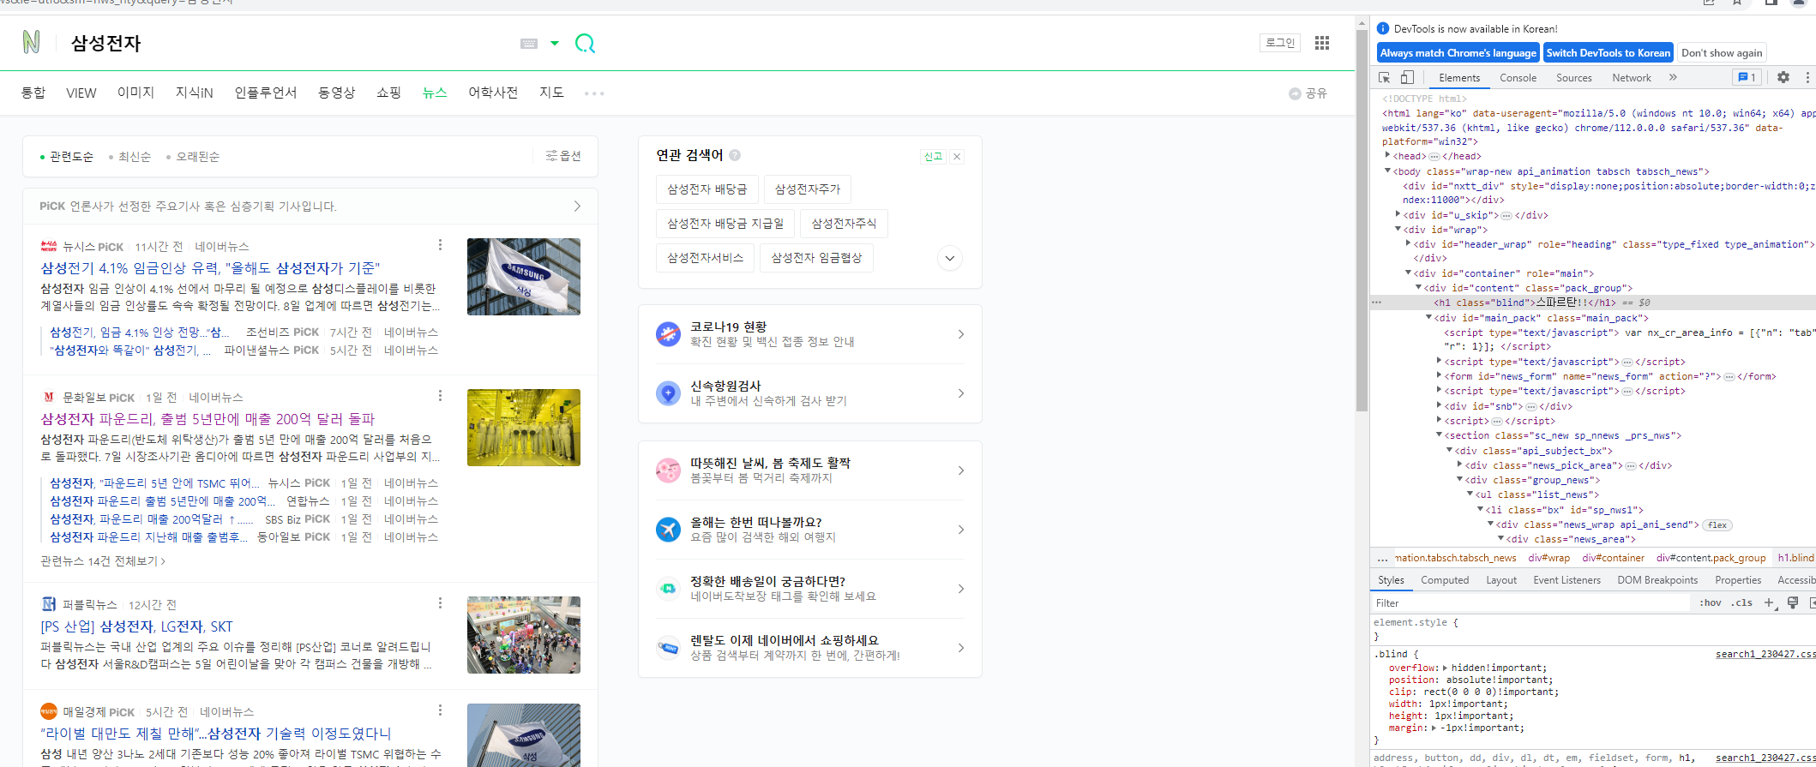Switch to the DevTools Network tab
Viewport: 1816px width, 767px height.
click(x=1631, y=78)
